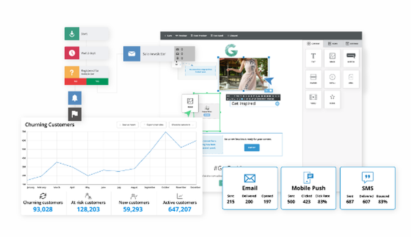Click the fourth item in editor top toolbar

(x=217, y=36)
